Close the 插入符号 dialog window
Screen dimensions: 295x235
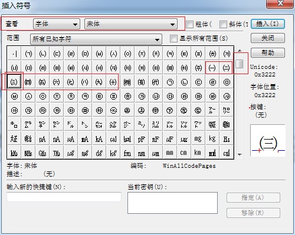[280, 4]
